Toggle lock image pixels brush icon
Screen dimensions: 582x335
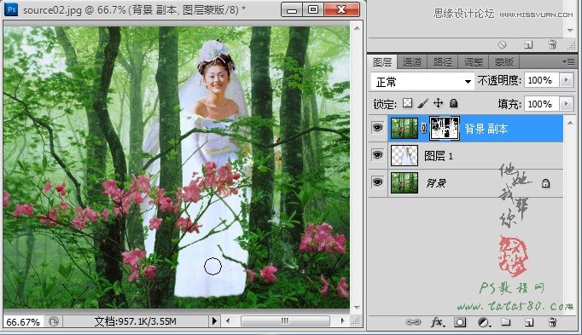pyautogui.click(x=422, y=103)
